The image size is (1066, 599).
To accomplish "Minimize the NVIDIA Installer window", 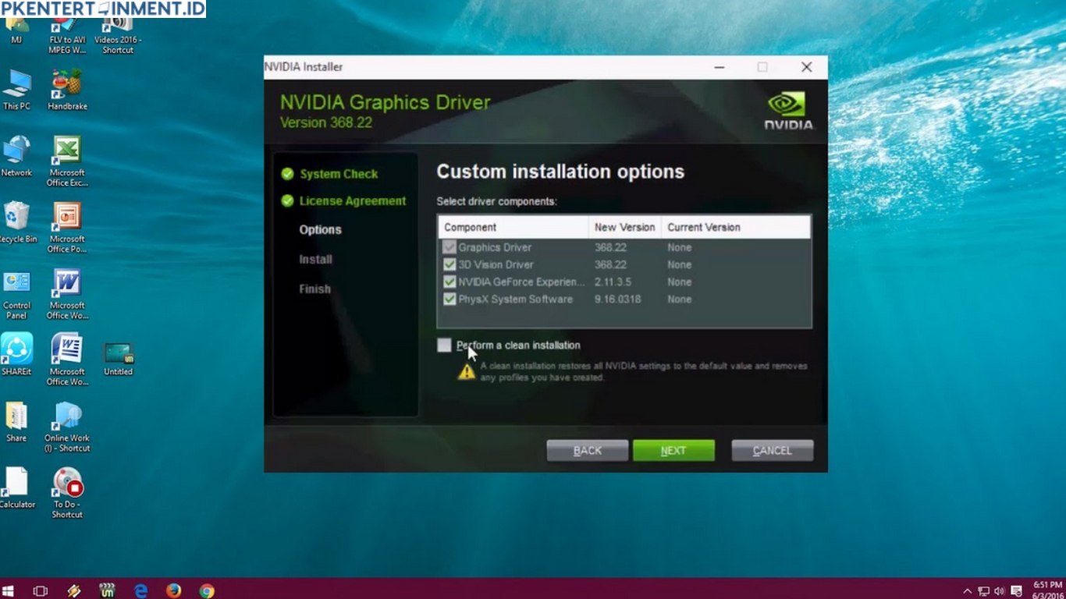I will point(719,67).
